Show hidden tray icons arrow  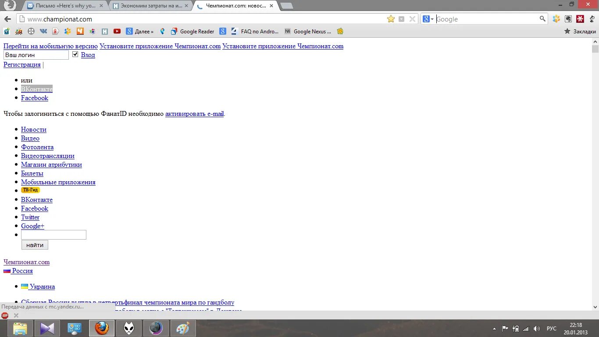click(x=495, y=328)
